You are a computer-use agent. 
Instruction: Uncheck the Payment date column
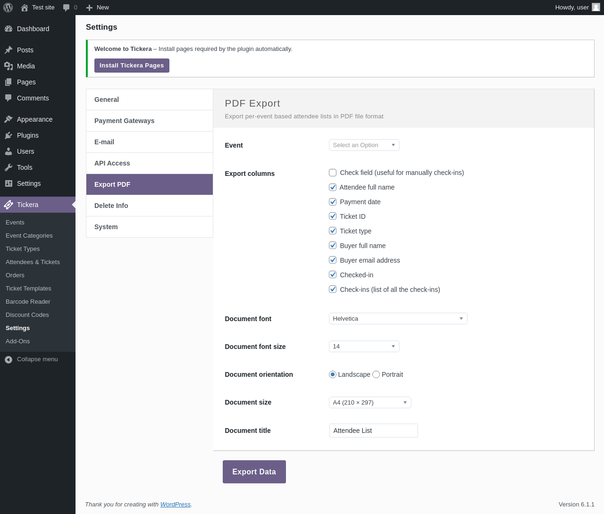coord(333,202)
